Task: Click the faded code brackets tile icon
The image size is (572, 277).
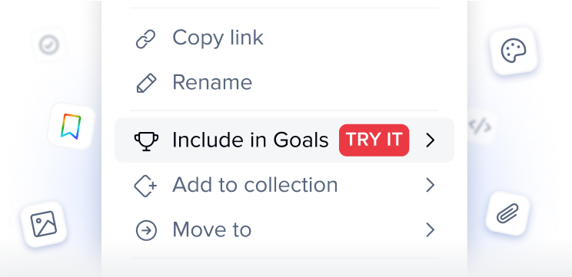Action: [480, 127]
